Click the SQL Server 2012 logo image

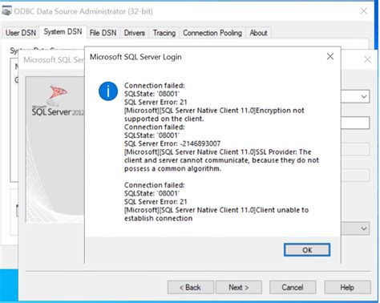pos(58,101)
